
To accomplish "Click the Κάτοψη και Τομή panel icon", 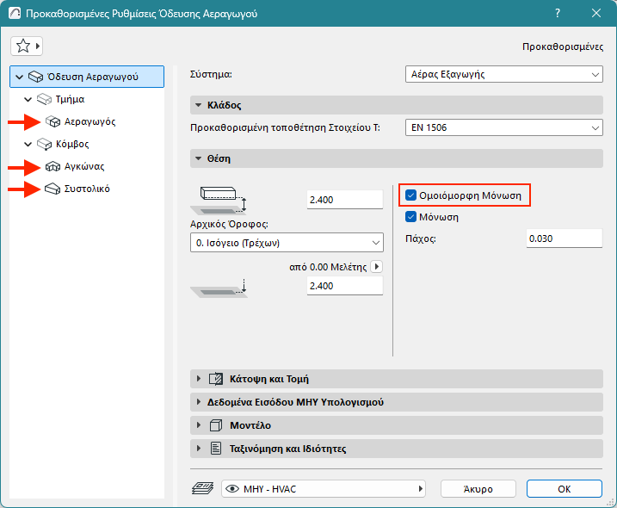I will (x=216, y=379).
